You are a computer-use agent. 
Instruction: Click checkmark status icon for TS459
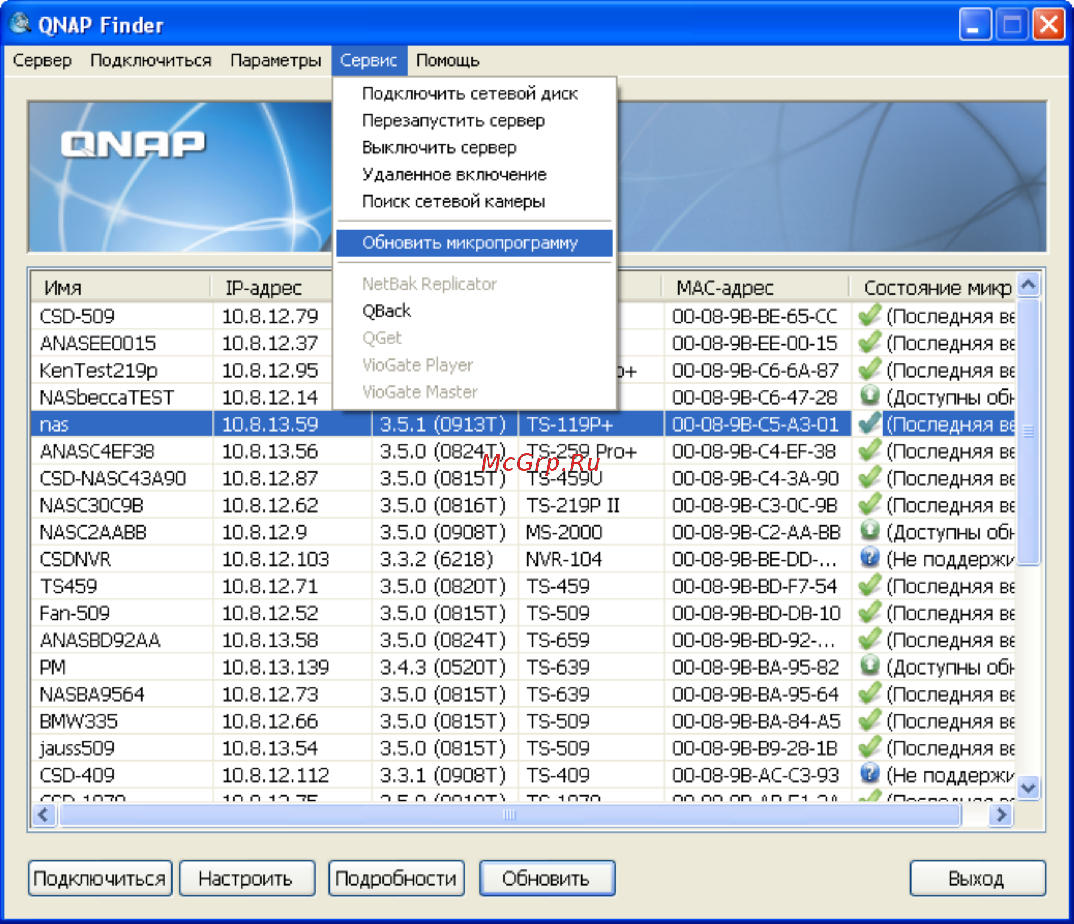tap(870, 585)
